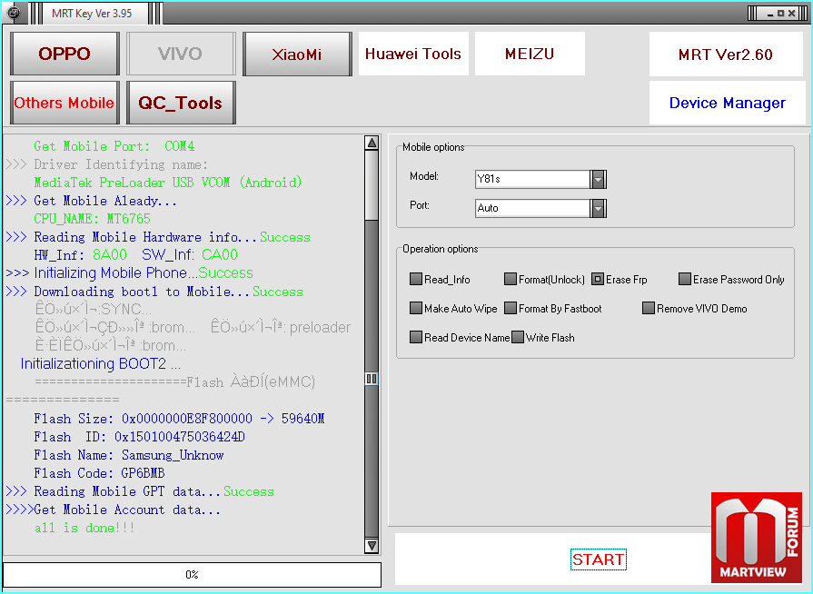This screenshot has height=594, width=813.
Task: Open the OPPO tools section
Action: pos(64,54)
